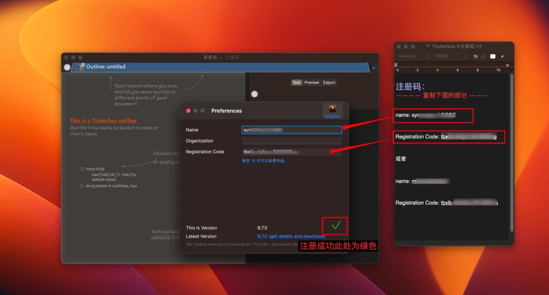Click the Outline document icon in tab

click(x=81, y=67)
